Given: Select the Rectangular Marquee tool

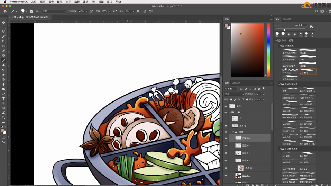Looking at the screenshot, I should [3, 27].
